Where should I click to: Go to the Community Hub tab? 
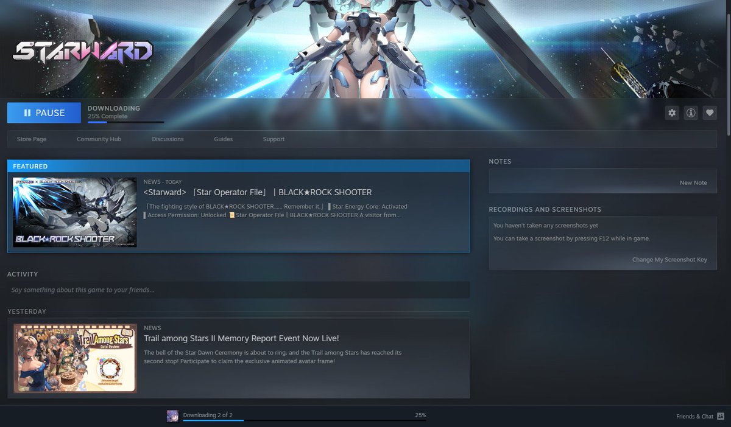(x=99, y=139)
